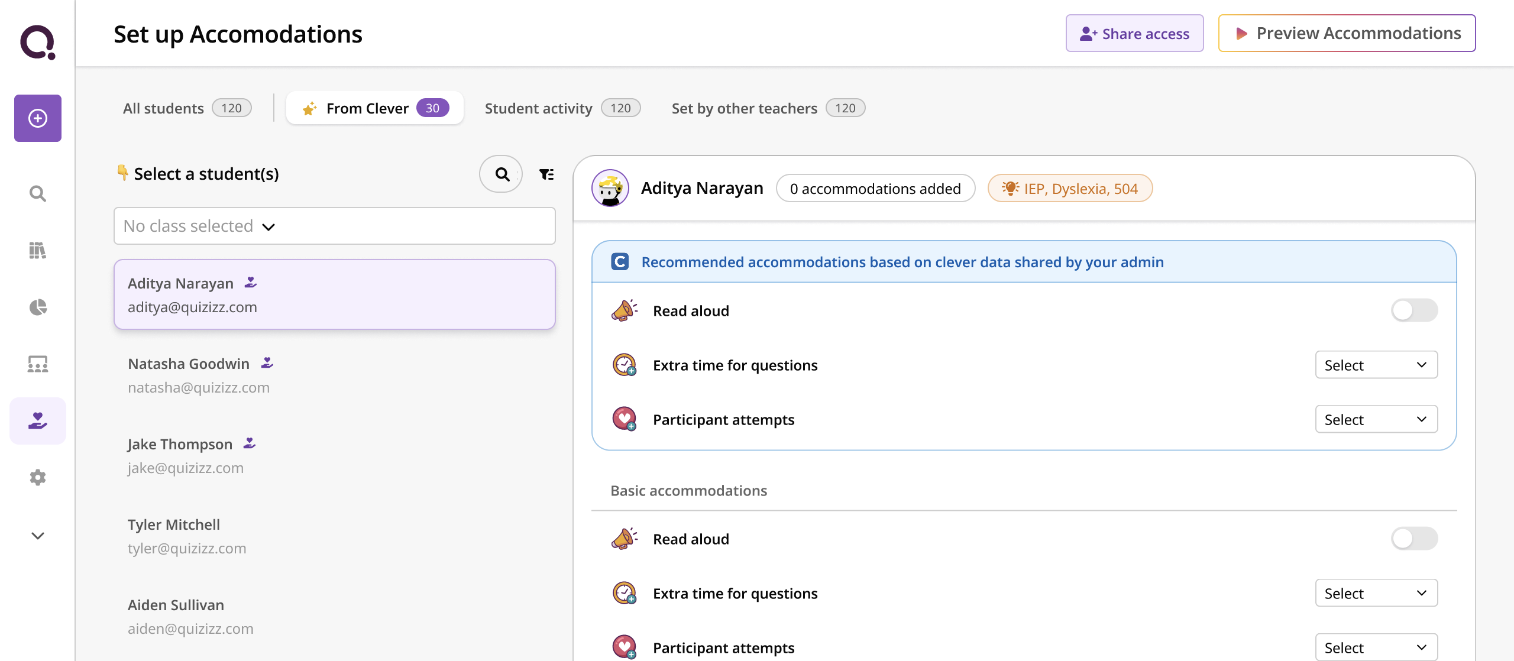Image resolution: width=1514 pixels, height=661 pixels.
Task: Click the student search magnifier button
Action: coord(502,174)
